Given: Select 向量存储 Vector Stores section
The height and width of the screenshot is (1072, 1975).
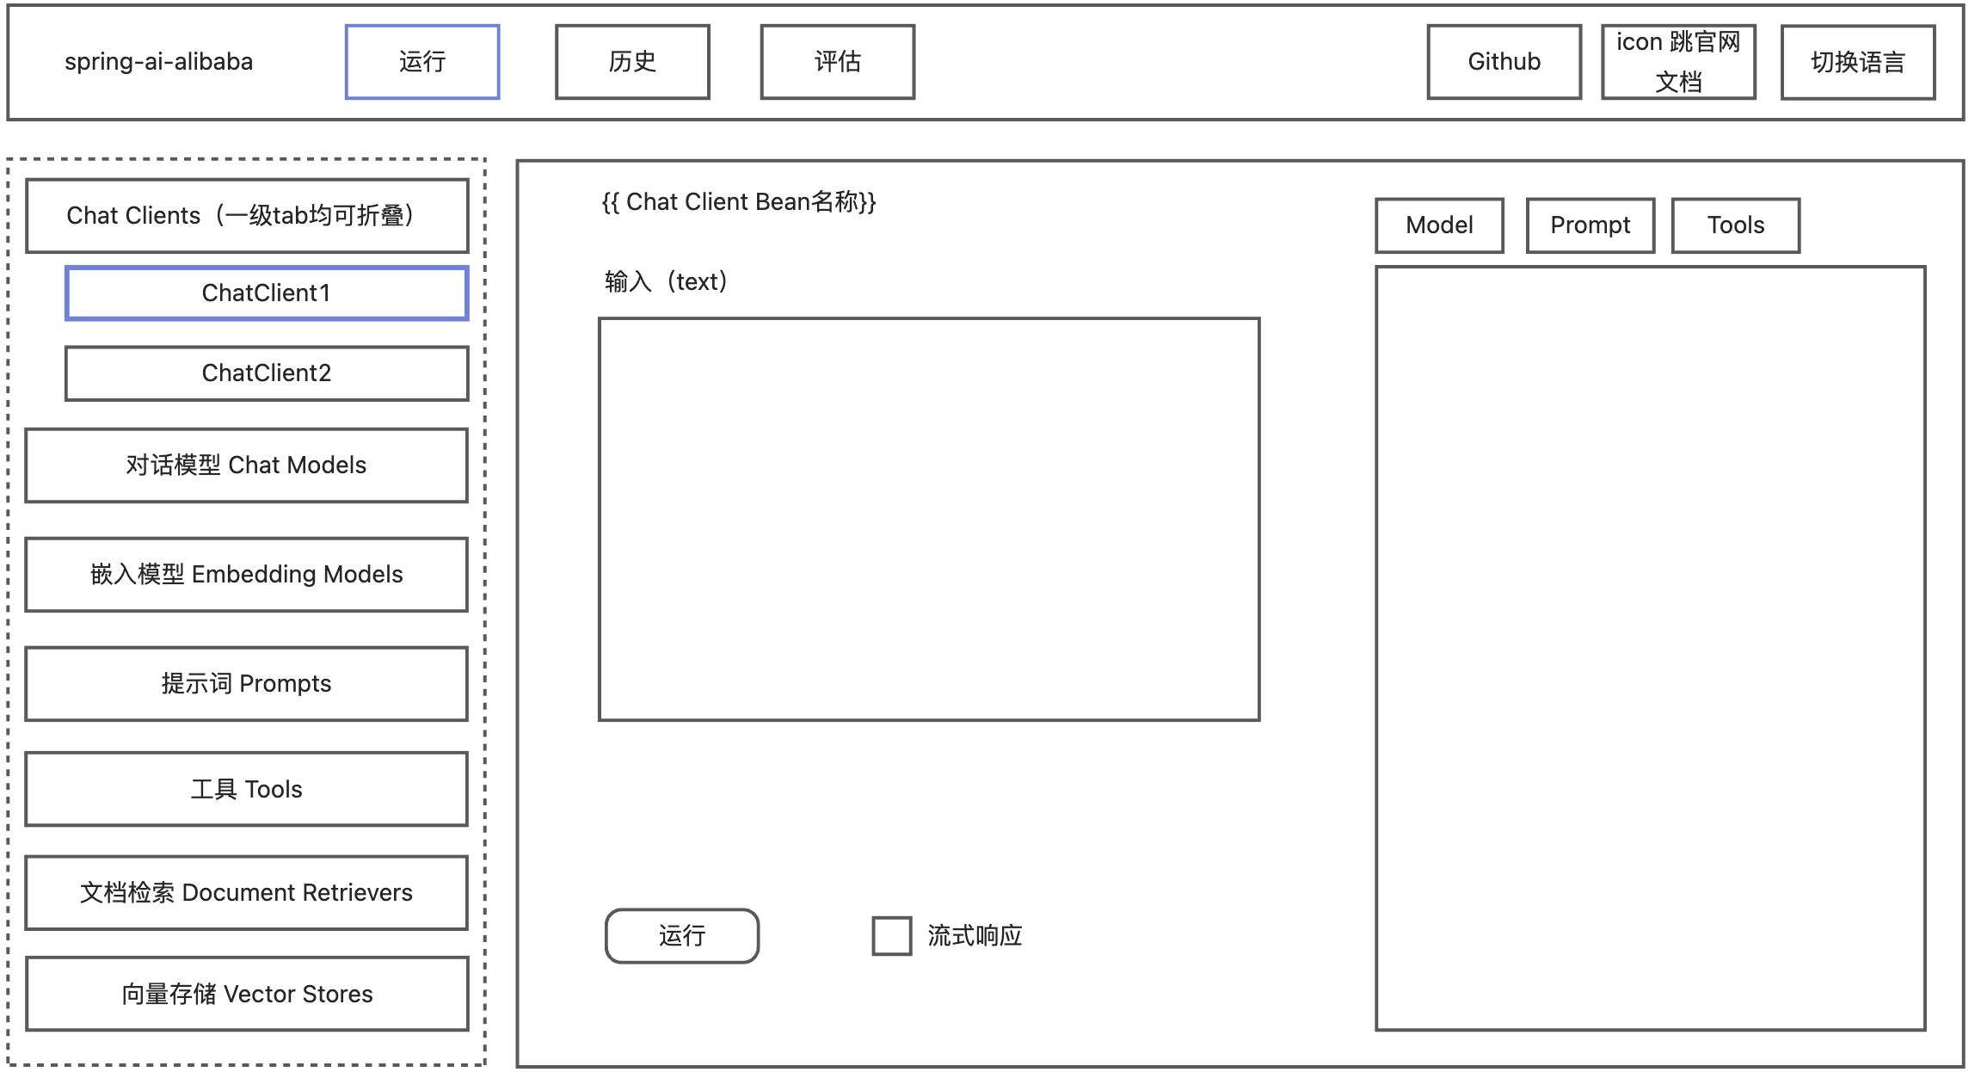Looking at the screenshot, I should tap(249, 997).
